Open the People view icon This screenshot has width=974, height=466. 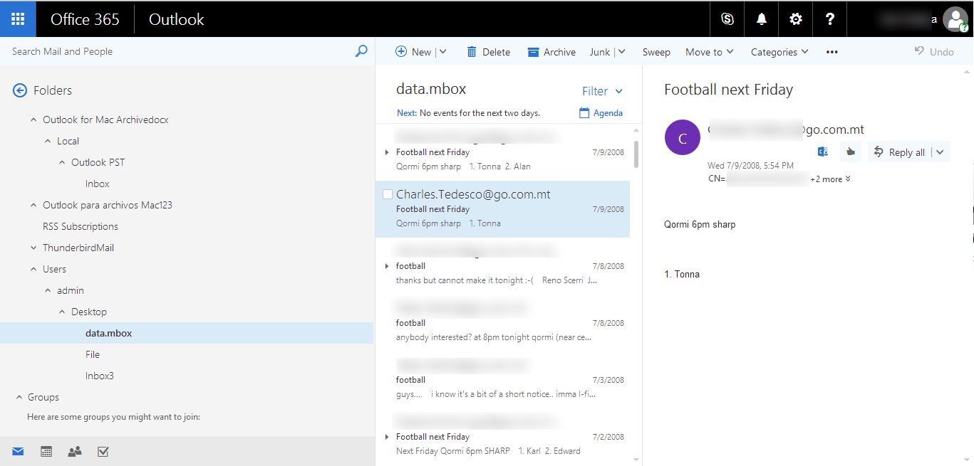point(74,451)
